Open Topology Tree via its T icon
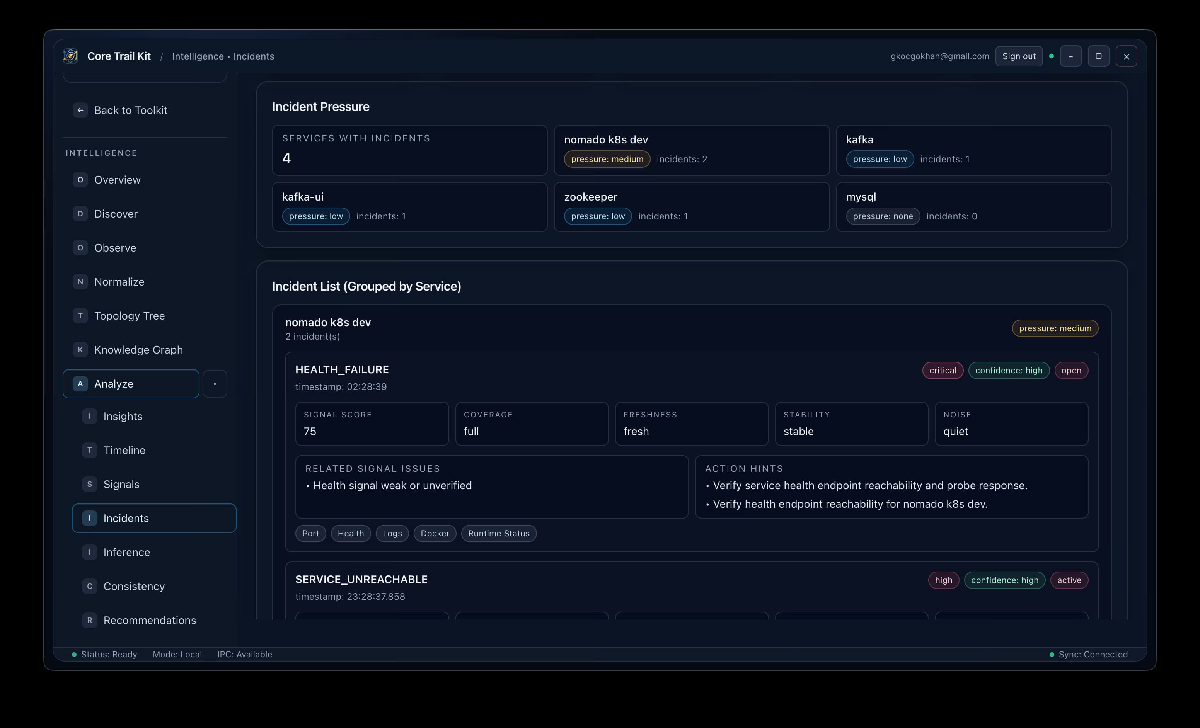This screenshot has height=728, width=1200. point(80,316)
